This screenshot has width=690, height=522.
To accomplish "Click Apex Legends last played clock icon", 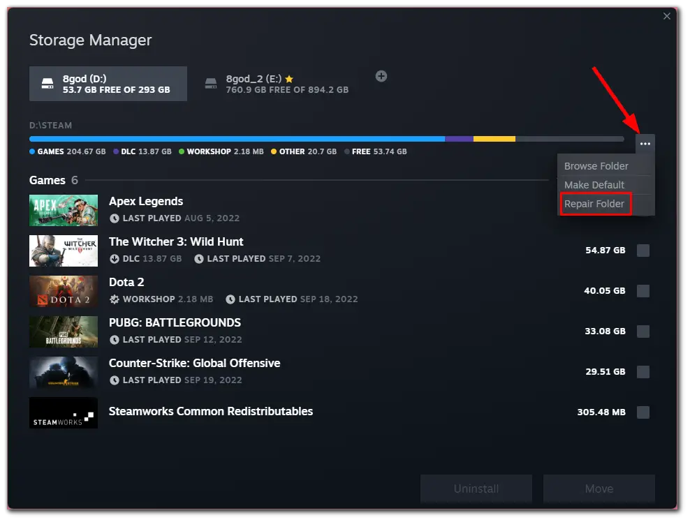I will point(115,218).
